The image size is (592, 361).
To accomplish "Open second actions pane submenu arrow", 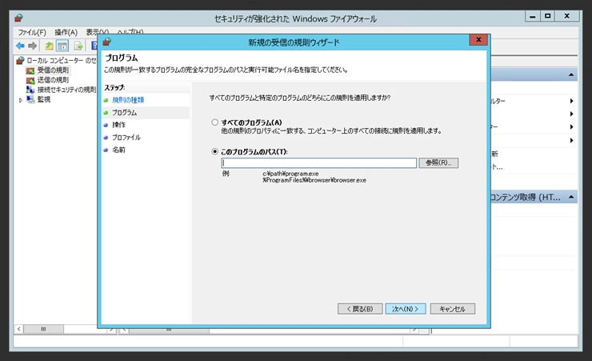I will (x=572, y=114).
